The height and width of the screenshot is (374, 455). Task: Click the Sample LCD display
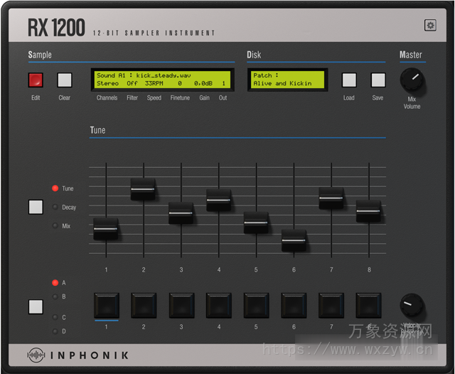click(163, 80)
